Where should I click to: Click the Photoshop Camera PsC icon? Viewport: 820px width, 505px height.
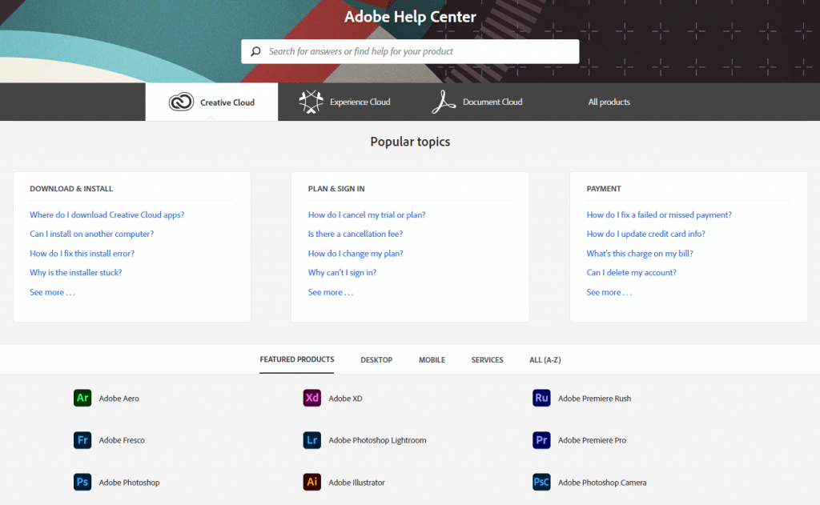(541, 483)
